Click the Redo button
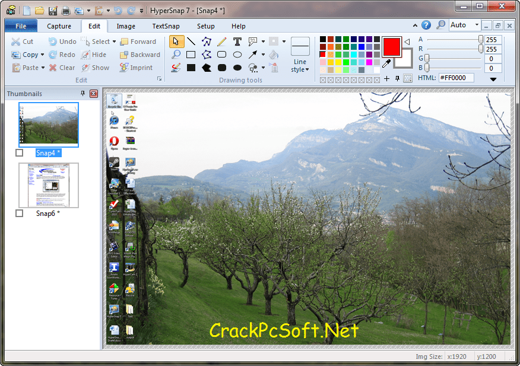Screen dimensions: 520x366 tap(62, 55)
